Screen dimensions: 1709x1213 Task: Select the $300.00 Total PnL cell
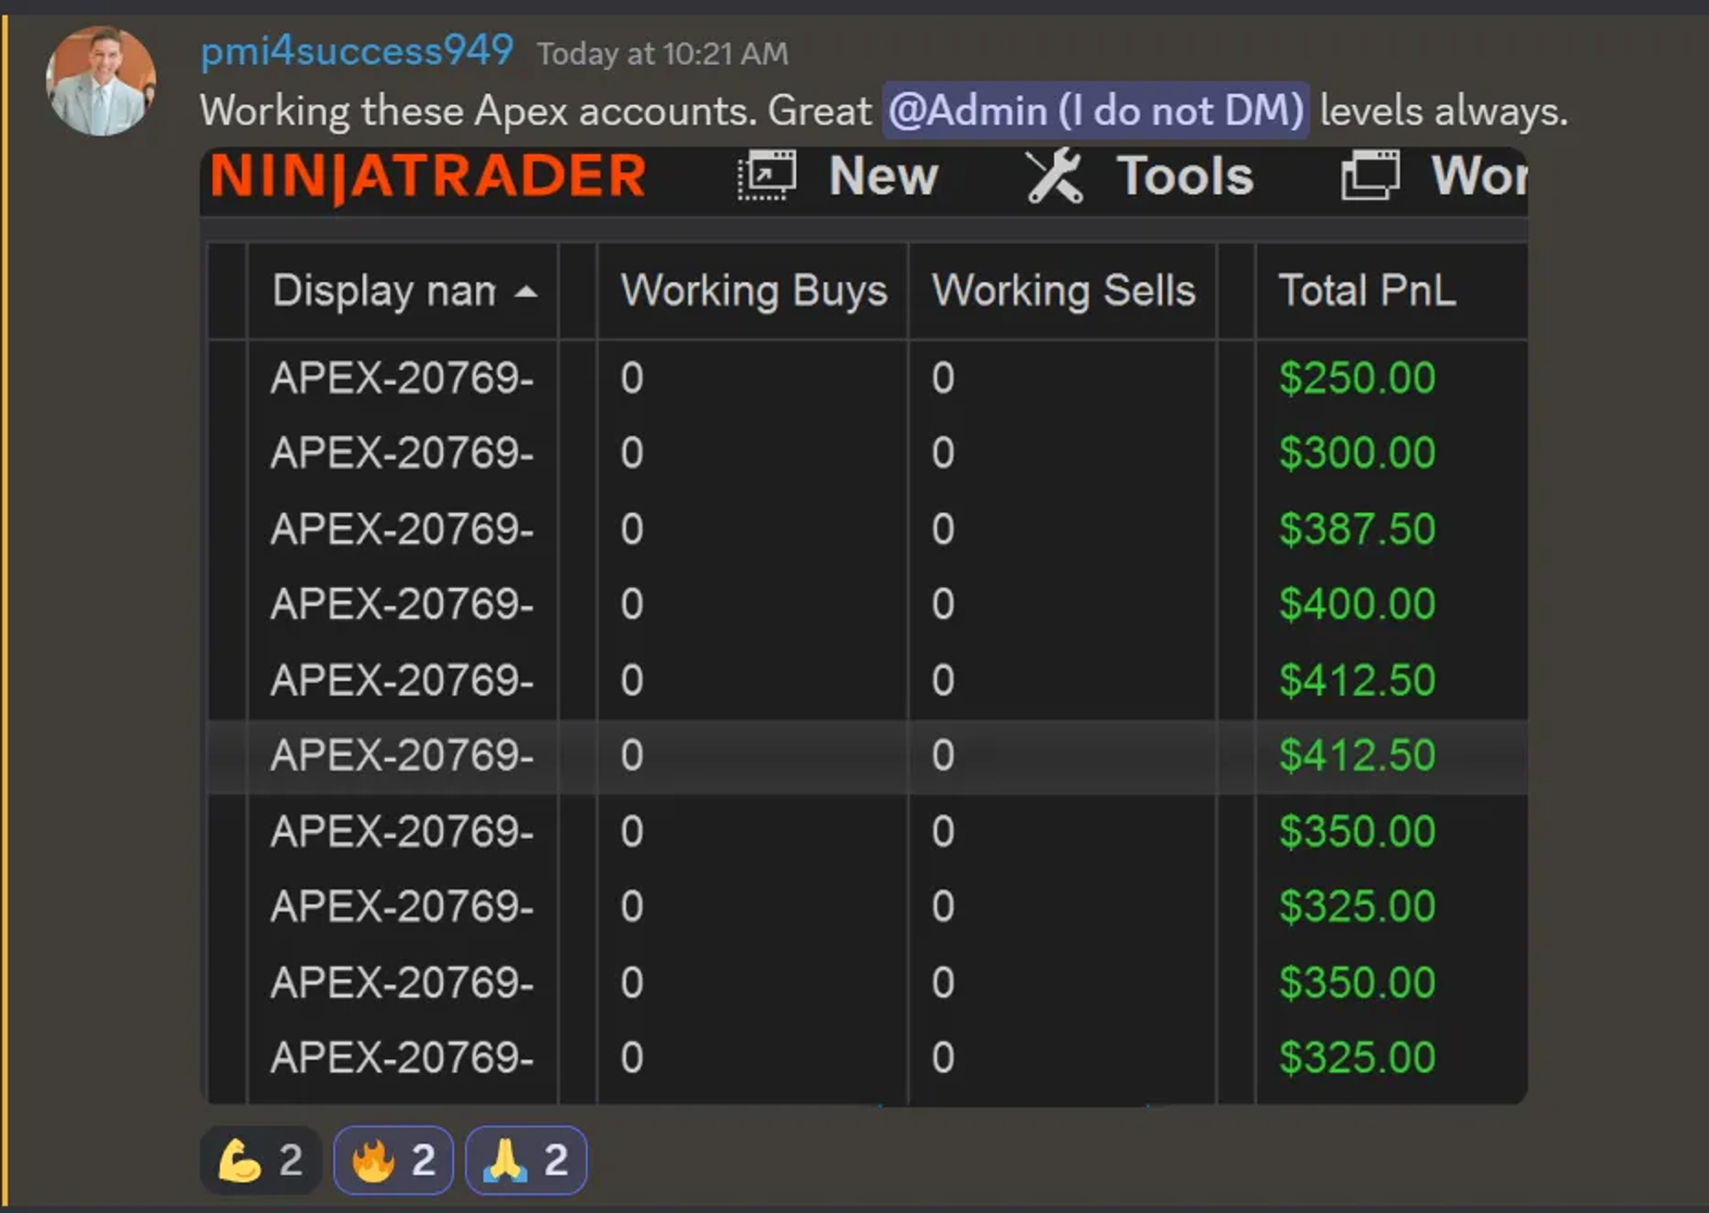point(1357,453)
